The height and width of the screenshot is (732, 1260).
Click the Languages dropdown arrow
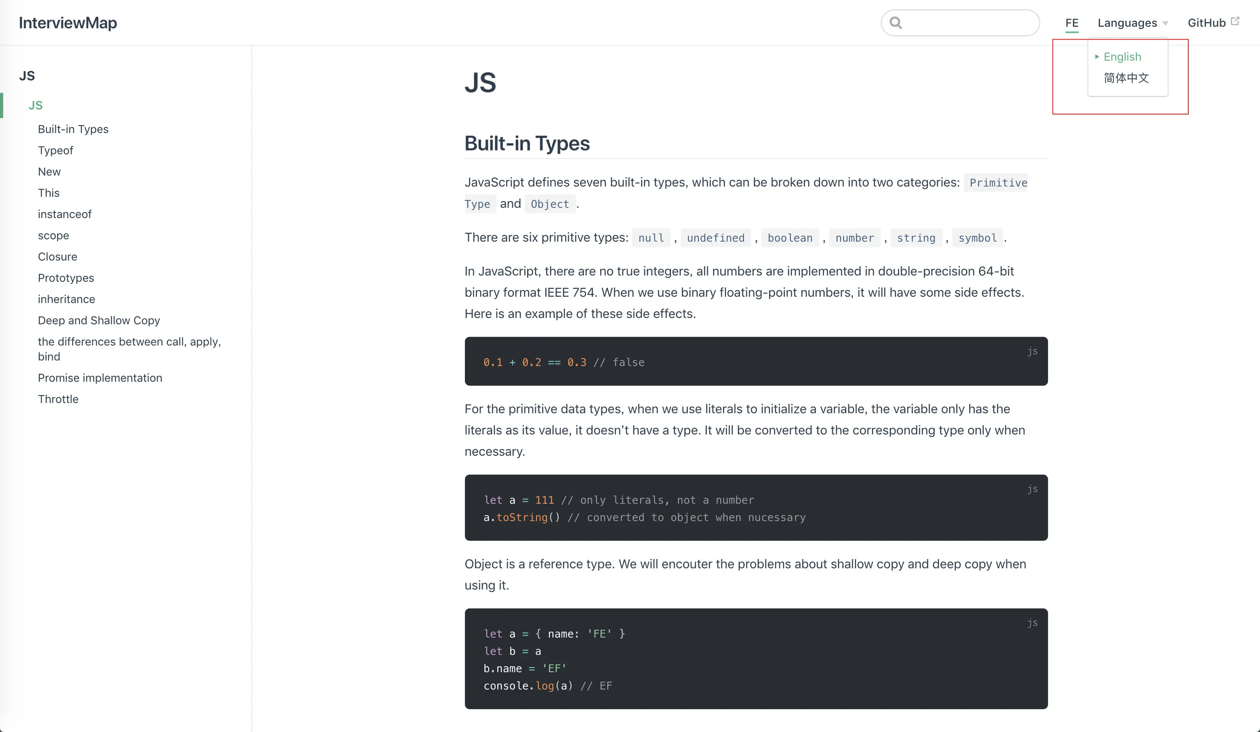pyautogui.click(x=1165, y=23)
